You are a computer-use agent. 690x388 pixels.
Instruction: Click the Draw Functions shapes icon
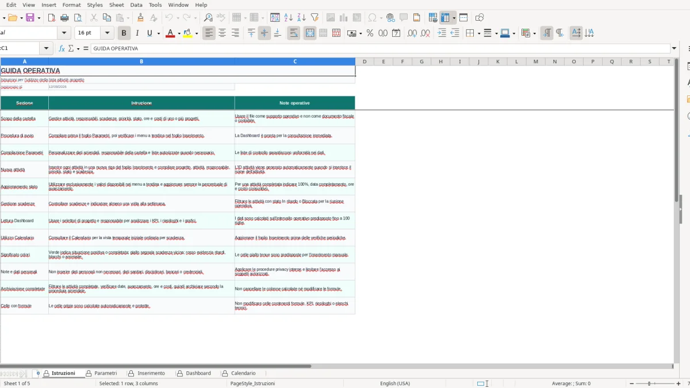pyautogui.click(x=480, y=18)
